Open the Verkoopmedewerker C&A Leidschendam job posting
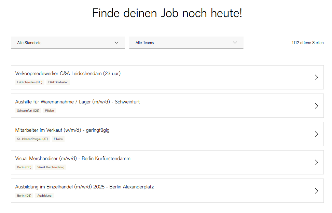332x213 pixels. tap(68, 73)
